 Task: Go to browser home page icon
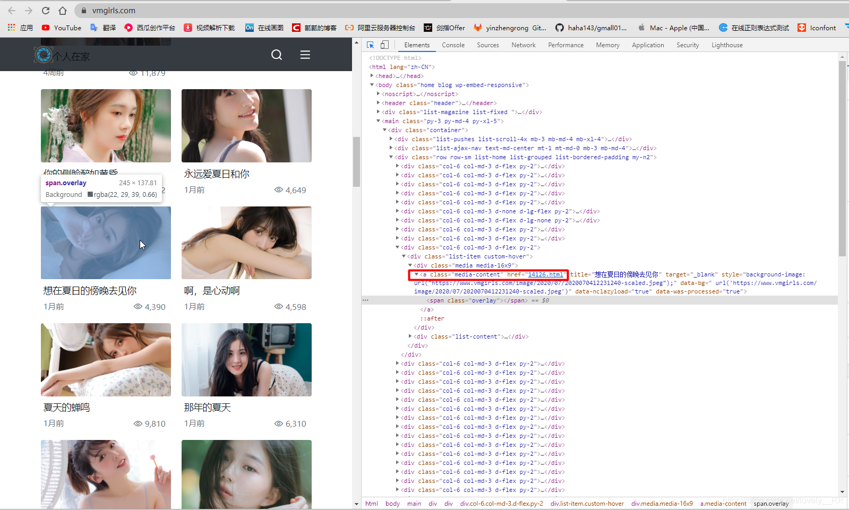click(x=63, y=11)
